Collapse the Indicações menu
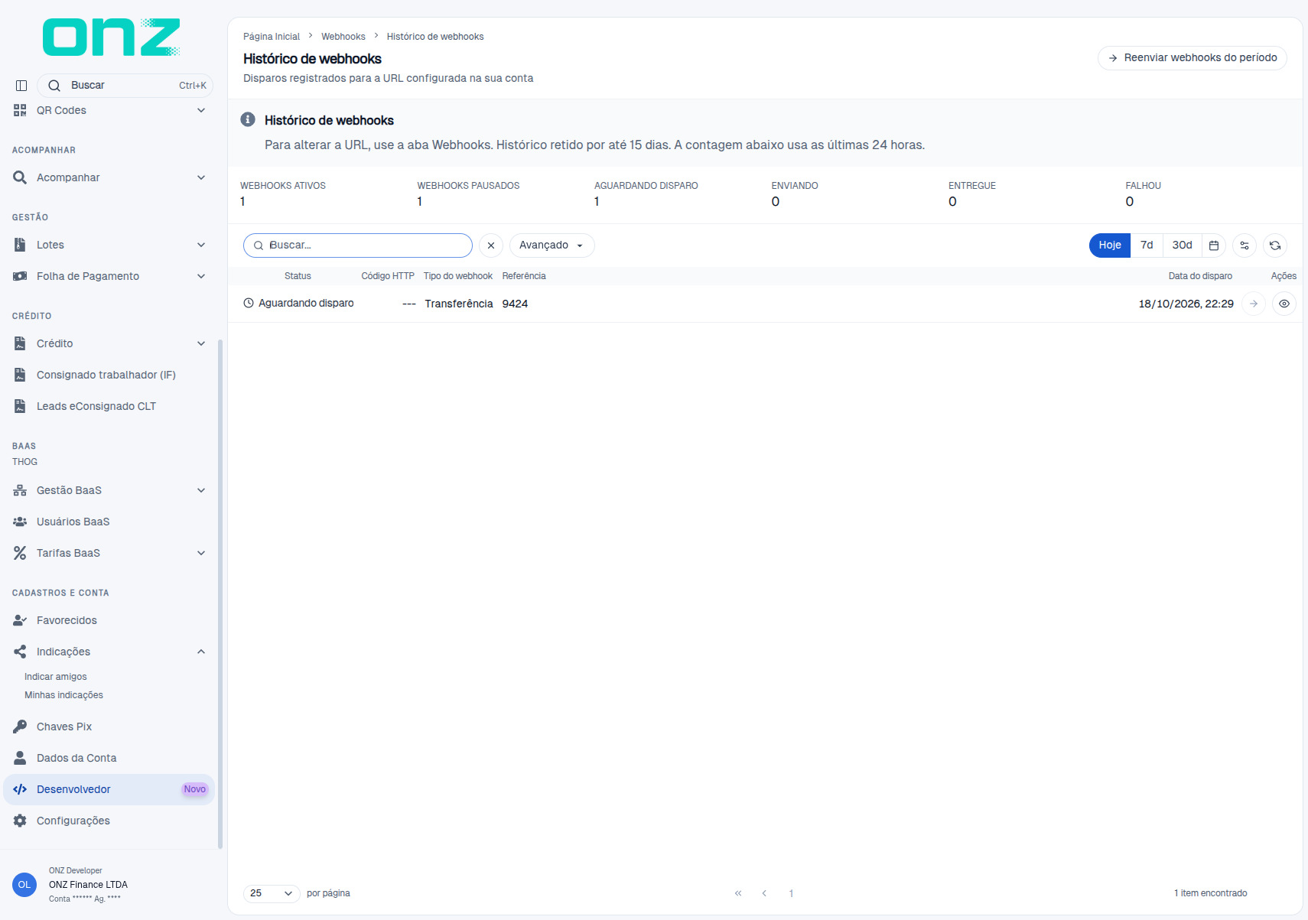Viewport: 1308px width, 920px height. 109,652
